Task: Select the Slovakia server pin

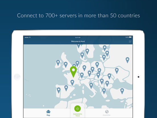Action: click(99, 70)
